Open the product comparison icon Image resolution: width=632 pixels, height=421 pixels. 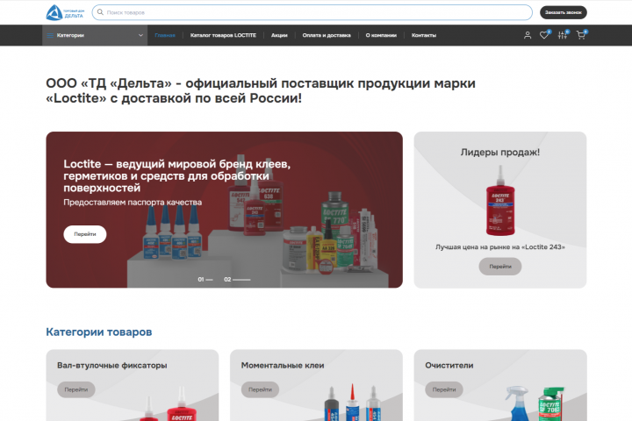pos(563,35)
